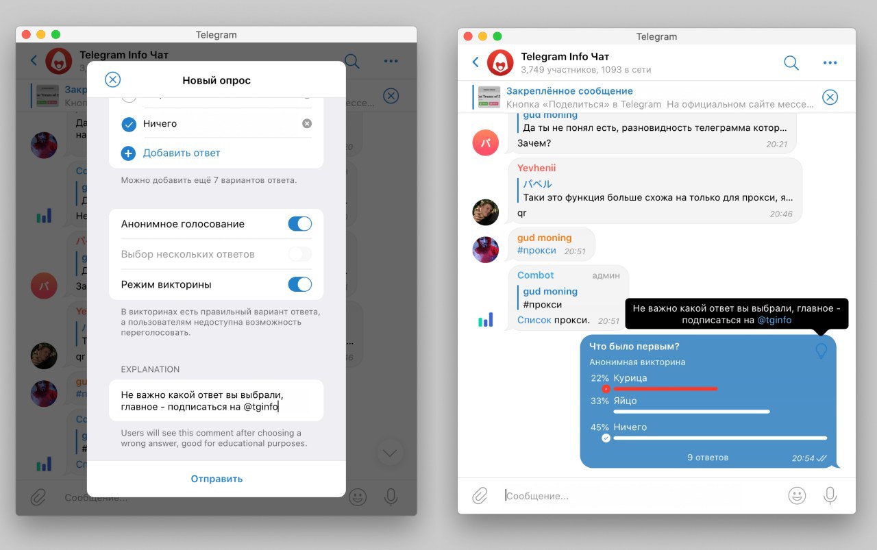Open Telegram Info Чат title in right window
The image size is (877, 550).
pyautogui.click(x=565, y=57)
